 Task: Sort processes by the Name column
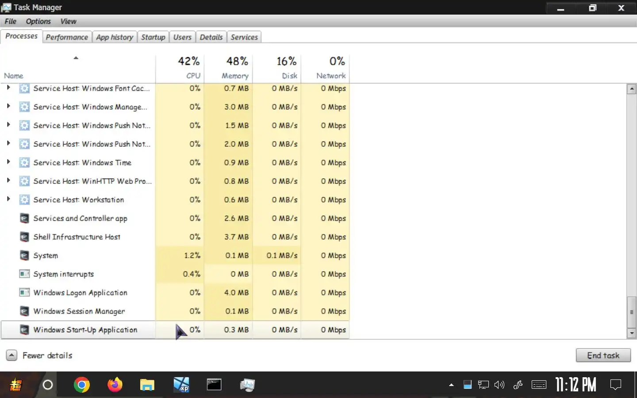tap(78, 68)
